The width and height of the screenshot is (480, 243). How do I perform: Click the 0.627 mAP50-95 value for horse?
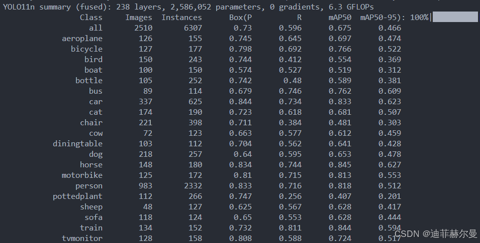coord(390,164)
